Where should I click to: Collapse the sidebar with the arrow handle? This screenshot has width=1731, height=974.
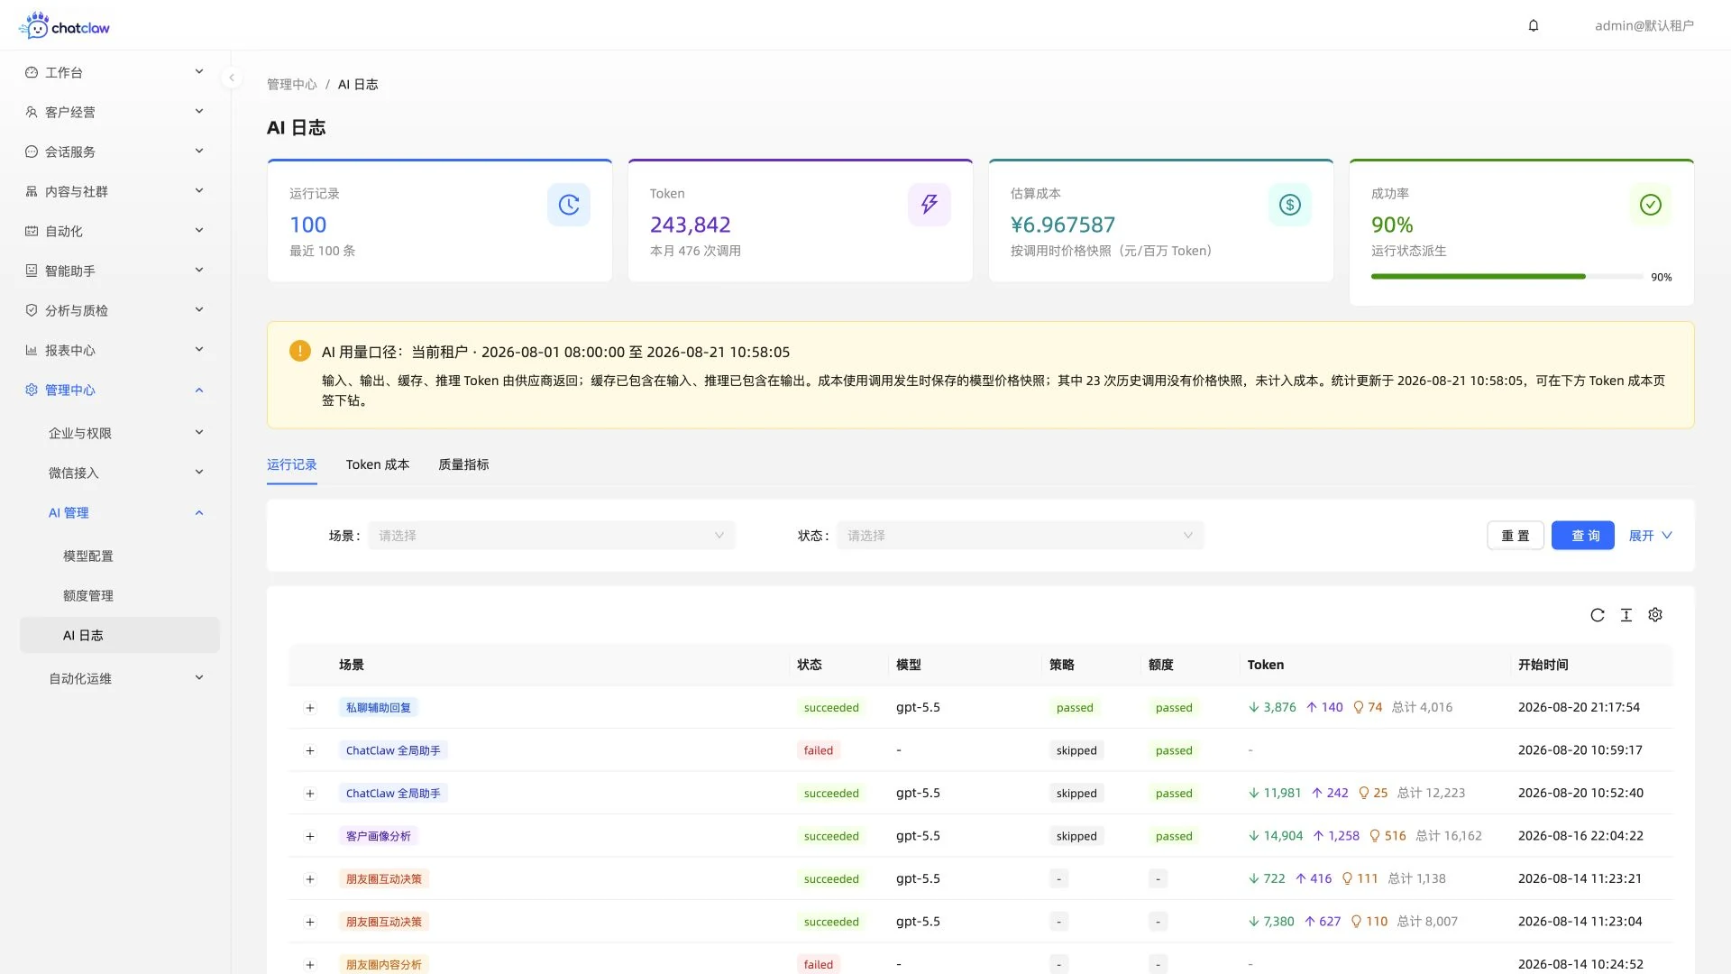[x=232, y=78]
